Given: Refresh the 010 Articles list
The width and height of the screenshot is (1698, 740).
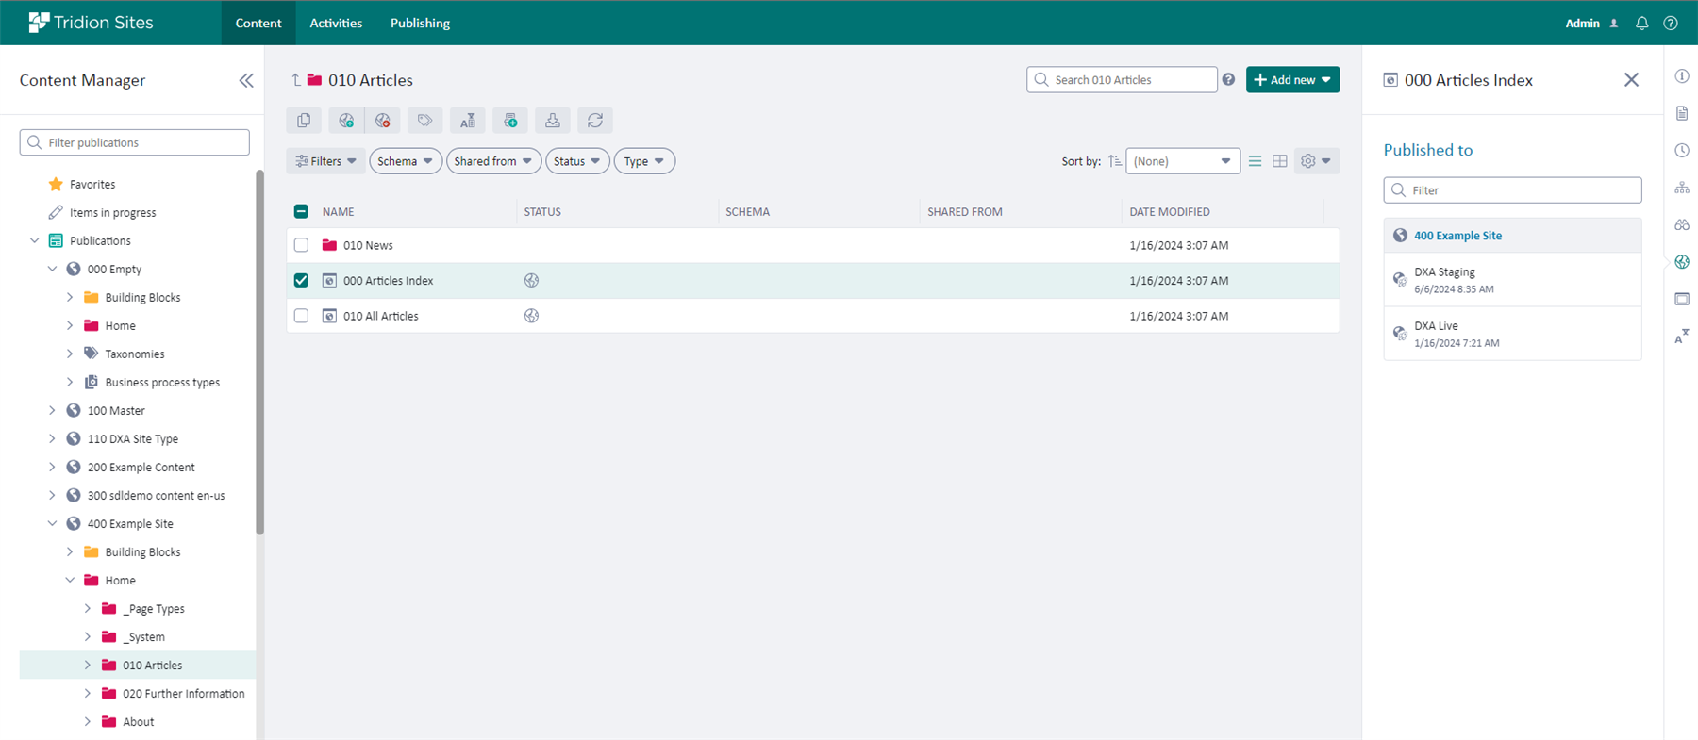Looking at the screenshot, I should coord(595,121).
